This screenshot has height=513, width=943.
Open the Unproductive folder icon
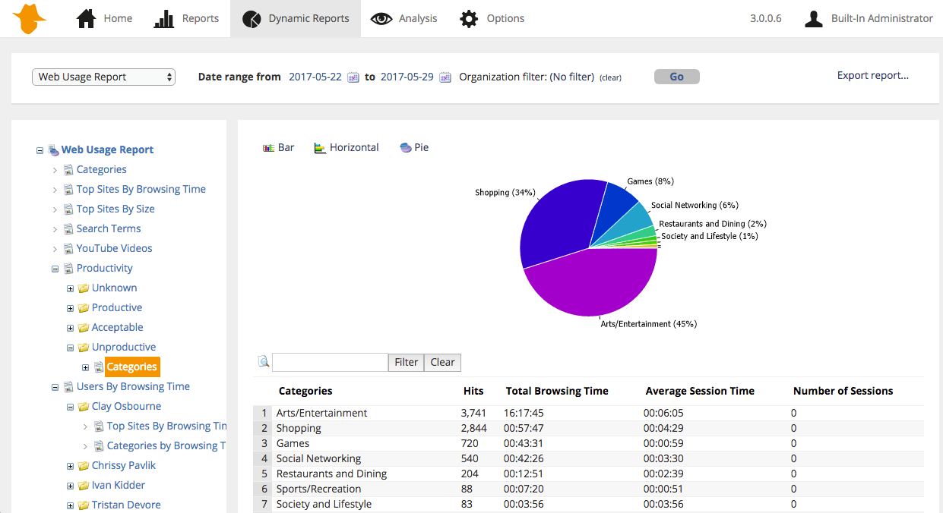tap(84, 347)
